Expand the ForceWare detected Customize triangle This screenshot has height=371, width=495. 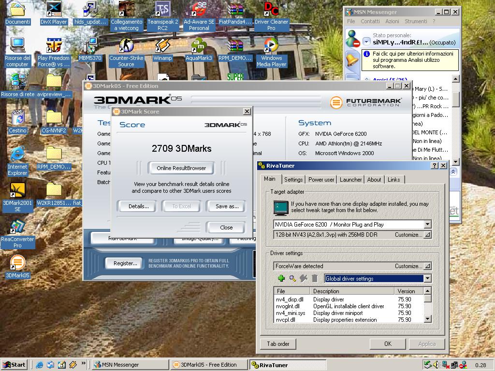point(427,266)
